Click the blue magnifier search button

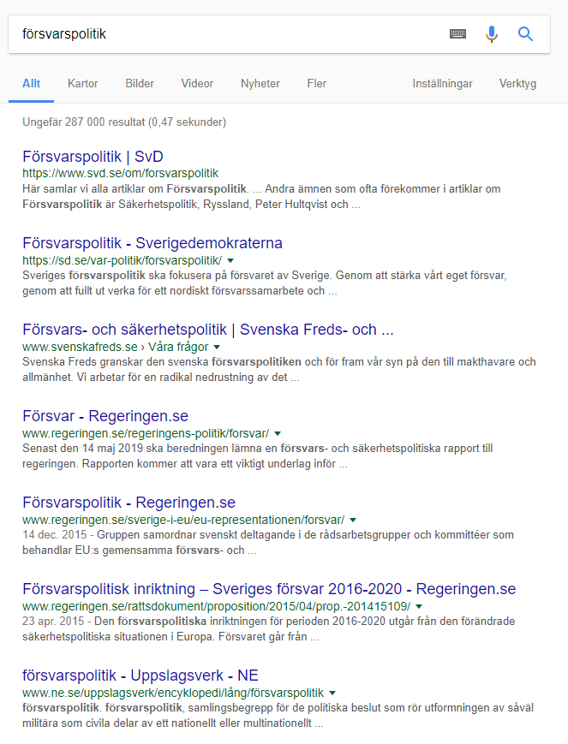525,34
